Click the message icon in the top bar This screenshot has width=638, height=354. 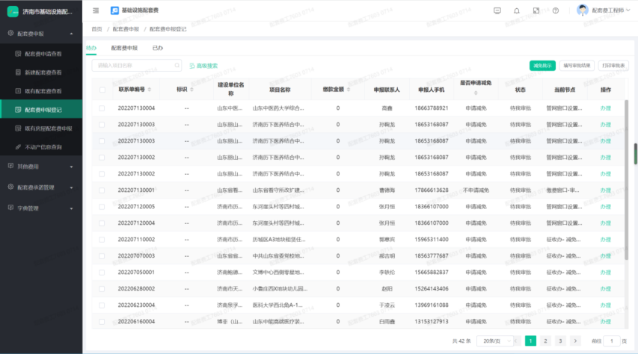click(497, 10)
